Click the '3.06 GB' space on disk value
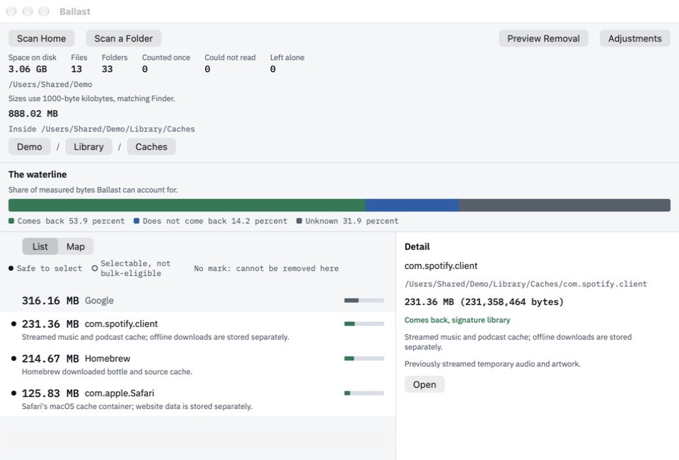 tap(28, 69)
